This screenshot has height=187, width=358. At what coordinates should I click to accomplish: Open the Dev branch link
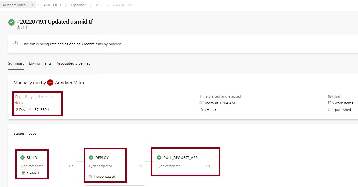[x=22, y=110]
